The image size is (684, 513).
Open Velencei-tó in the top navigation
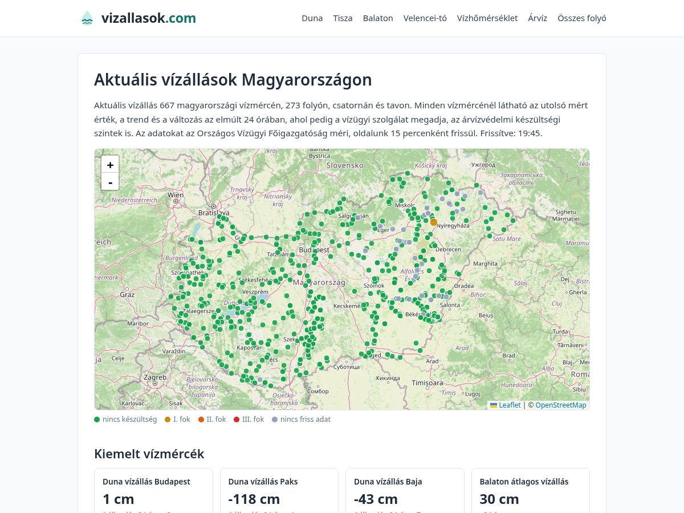pos(425,18)
